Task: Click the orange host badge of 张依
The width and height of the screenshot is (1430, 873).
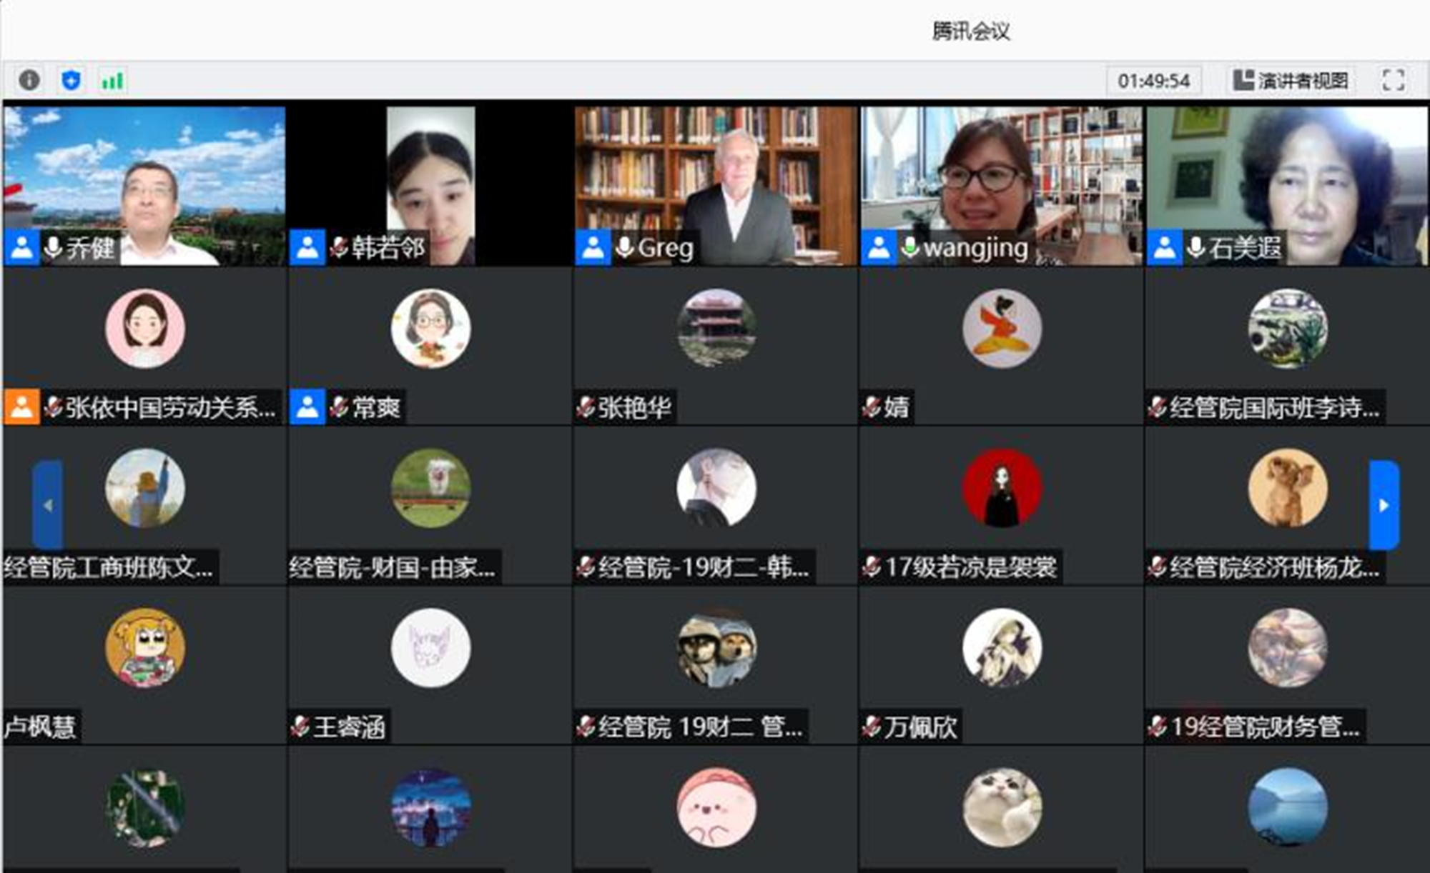Action: (x=21, y=407)
